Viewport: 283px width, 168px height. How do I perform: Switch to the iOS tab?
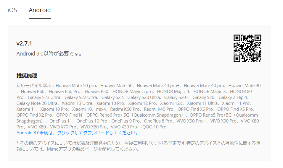(x=12, y=10)
